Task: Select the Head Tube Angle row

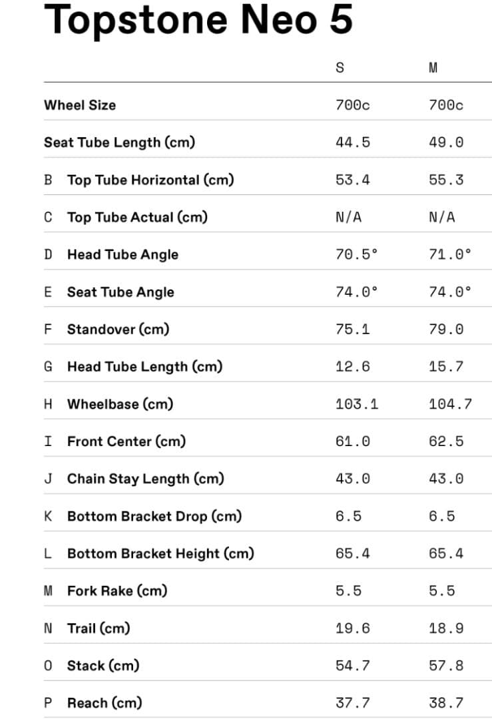Action: pyautogui.click(x=268, y=254)
